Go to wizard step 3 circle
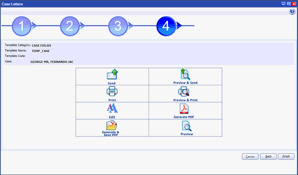The image size is (298, 175). (118, 26)
